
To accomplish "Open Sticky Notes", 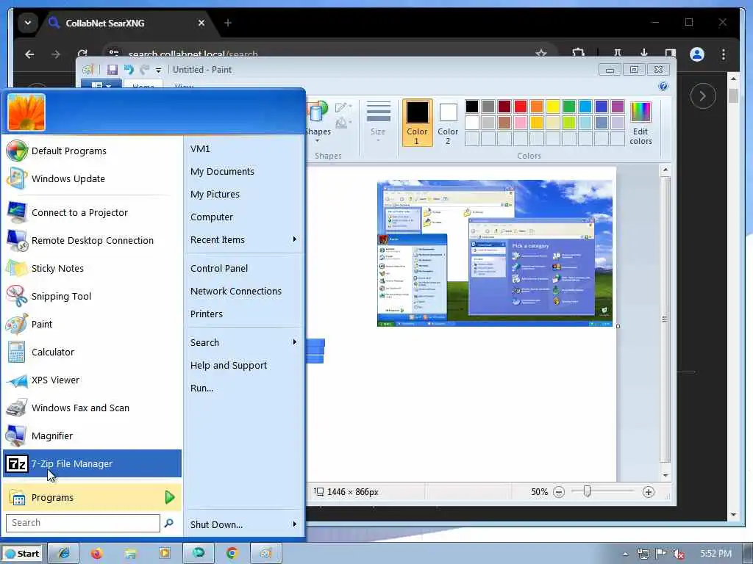I will pos(92,268).
